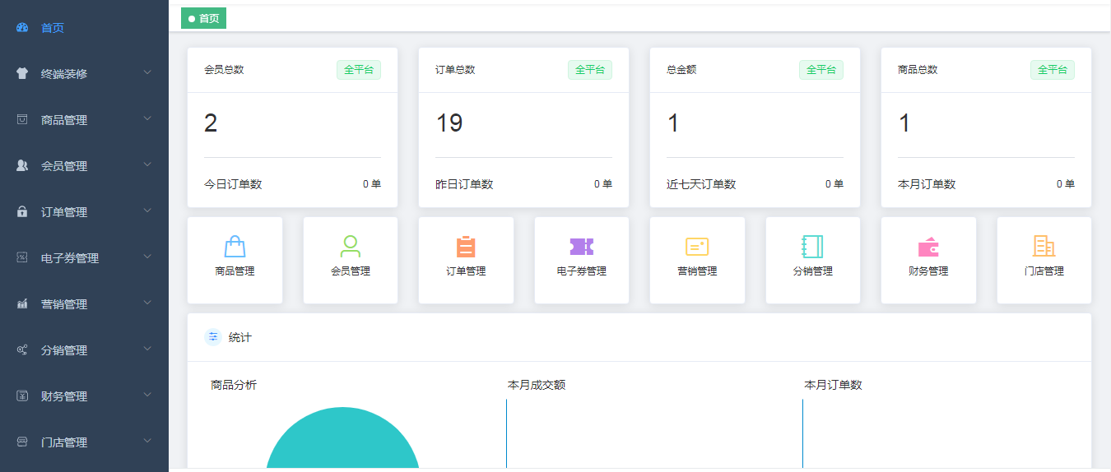The image size is (1111, 472).
Task: Click the 商品分析 chart title
Action: 234,385
